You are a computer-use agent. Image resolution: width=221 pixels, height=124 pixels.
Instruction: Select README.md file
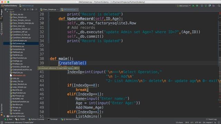18,99
